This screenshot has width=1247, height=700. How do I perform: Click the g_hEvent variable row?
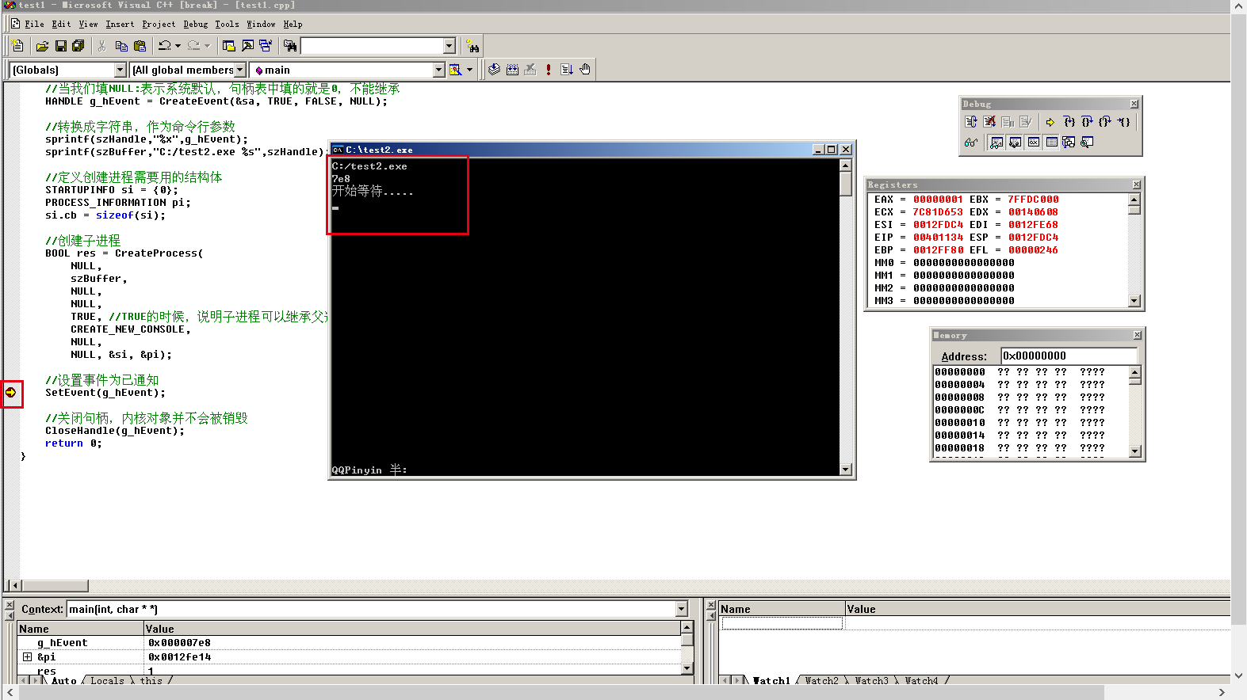click(349, 643)
